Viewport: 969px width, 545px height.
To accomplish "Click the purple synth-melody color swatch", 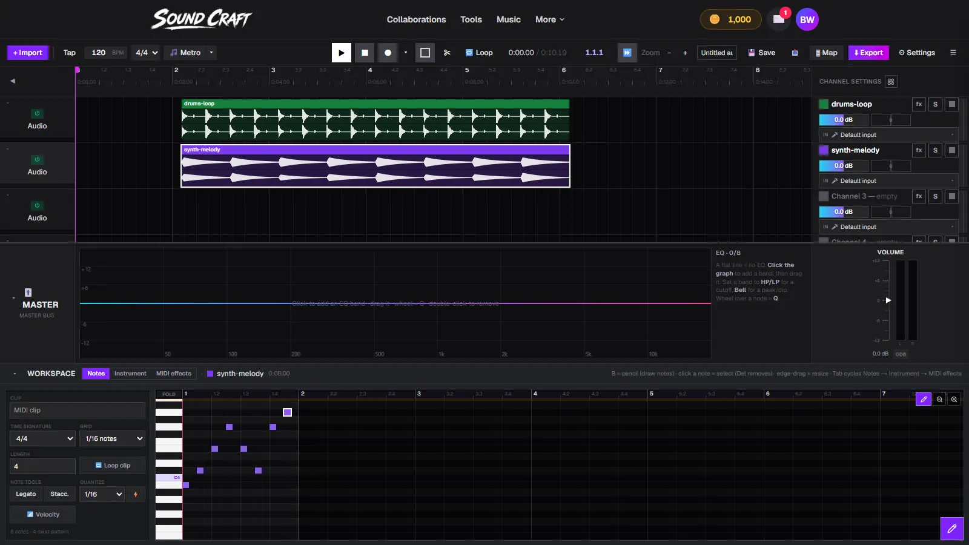I will 824,150.
